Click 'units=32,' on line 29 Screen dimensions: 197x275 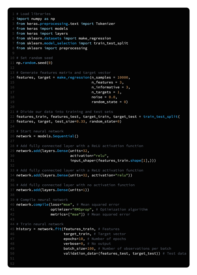click(80, 151)
